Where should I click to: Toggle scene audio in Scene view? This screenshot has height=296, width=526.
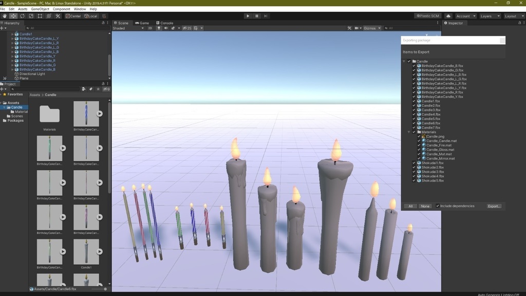[166, 28]
